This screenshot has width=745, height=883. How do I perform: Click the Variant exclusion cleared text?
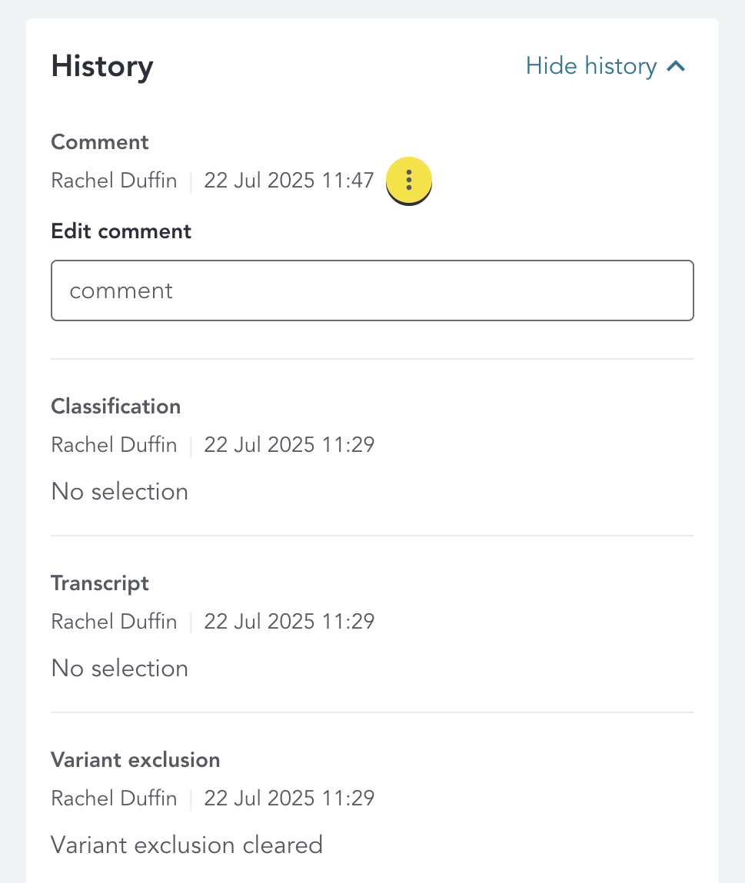click(187, 845)
